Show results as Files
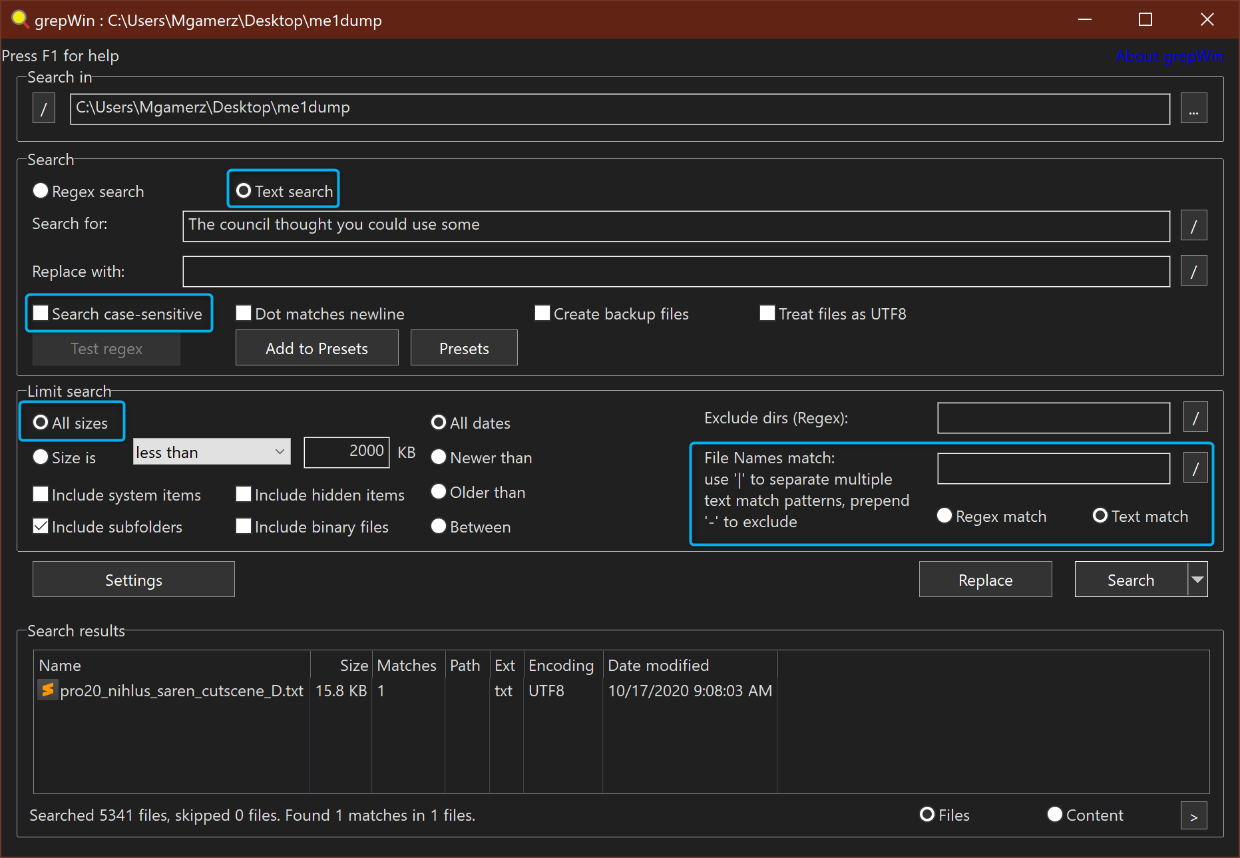This screenshot has width=1240, height=858. 927,815
